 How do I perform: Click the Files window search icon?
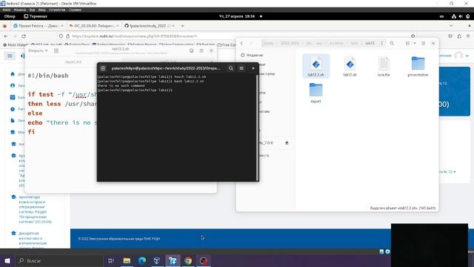coord(392,43)
